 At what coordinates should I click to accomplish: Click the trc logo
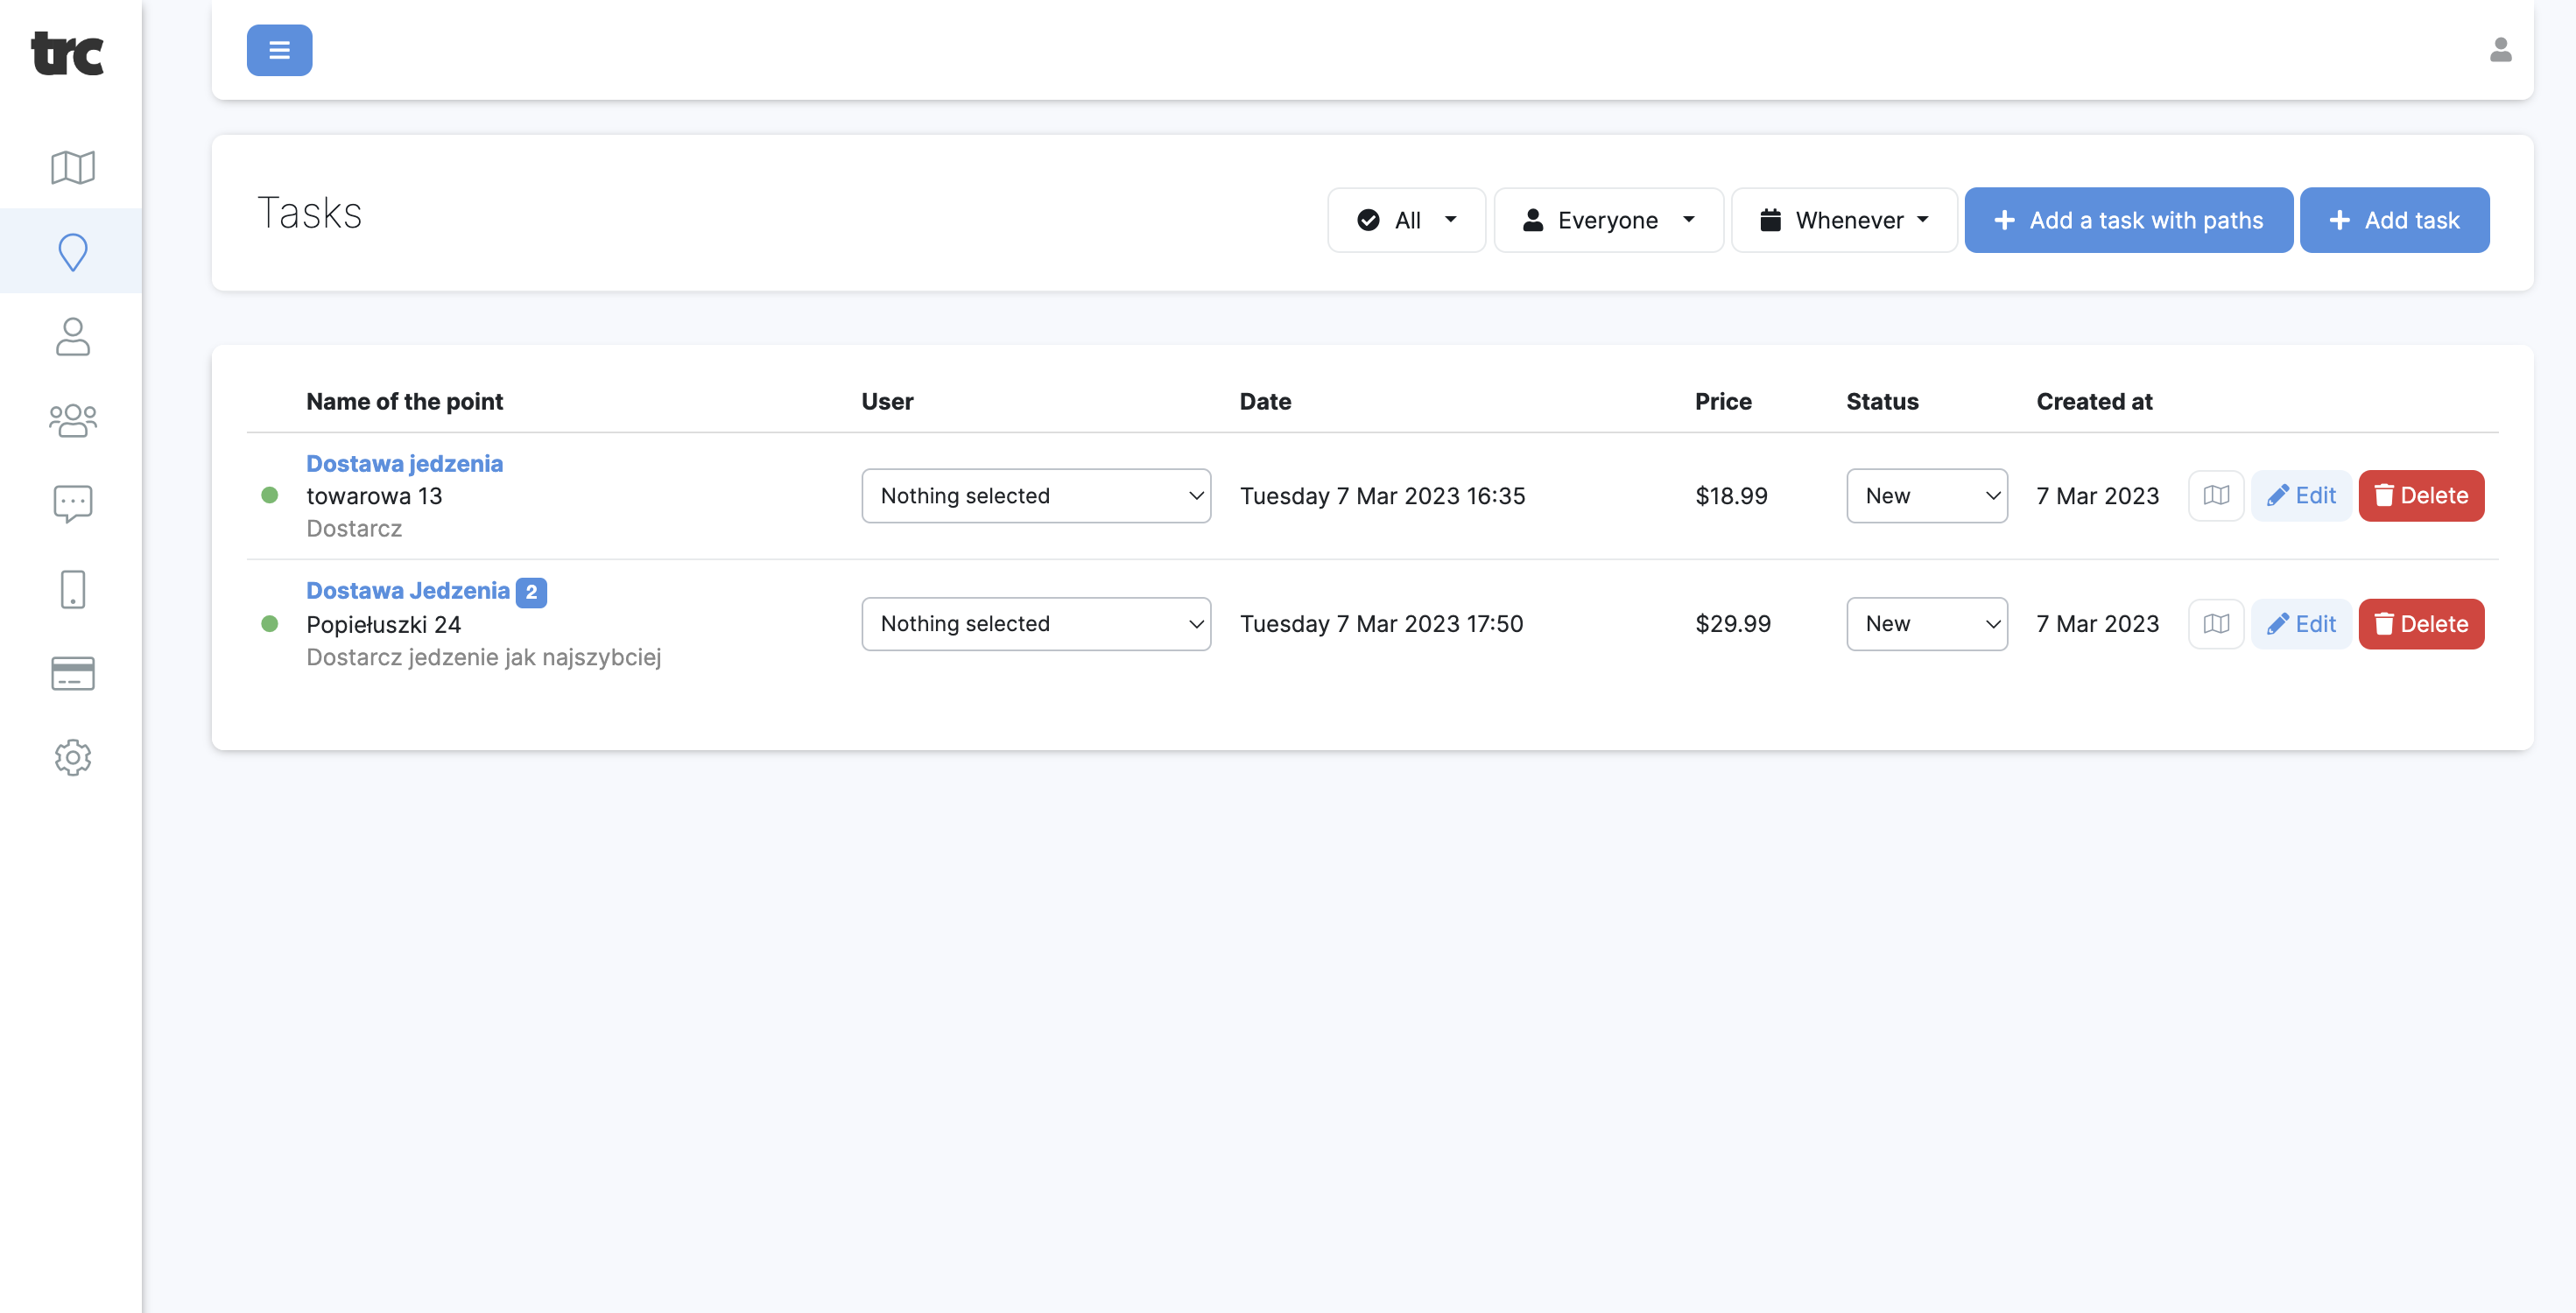67,52
